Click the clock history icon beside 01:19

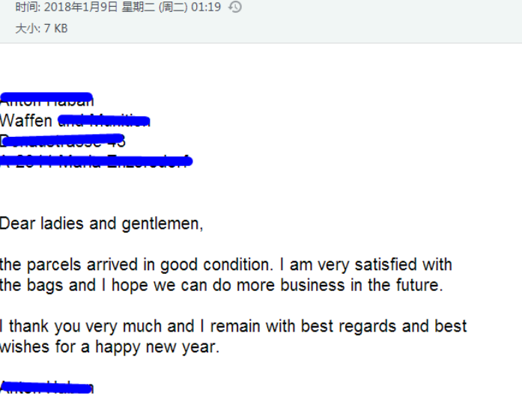coord(235,7)
